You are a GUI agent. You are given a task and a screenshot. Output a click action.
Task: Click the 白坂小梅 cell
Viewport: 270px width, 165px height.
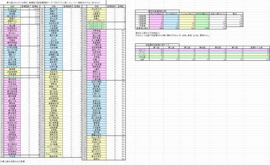[x=12, y=60]
